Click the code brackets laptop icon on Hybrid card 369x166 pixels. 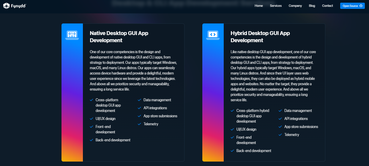pos(213,35)
